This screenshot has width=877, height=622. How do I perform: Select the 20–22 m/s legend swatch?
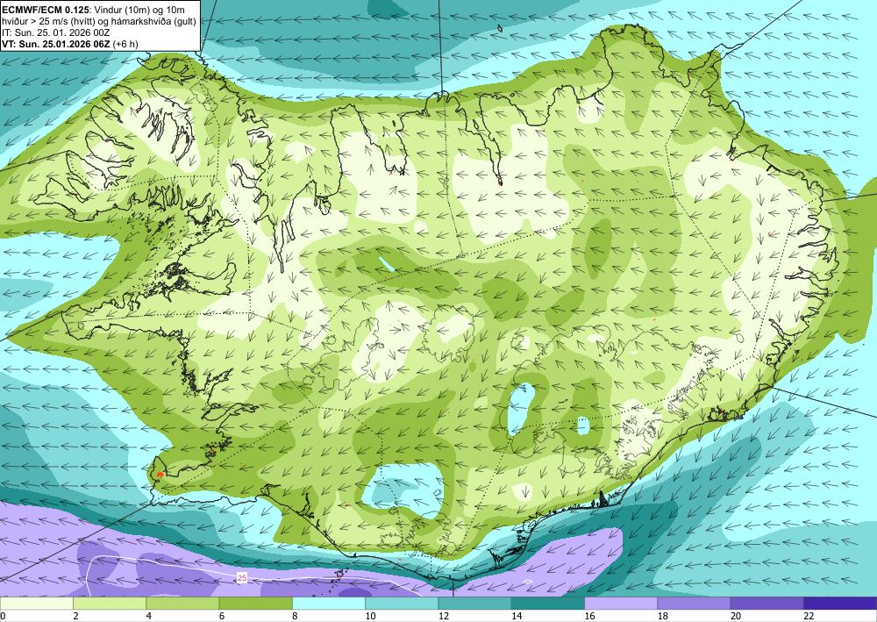point(767,604)
